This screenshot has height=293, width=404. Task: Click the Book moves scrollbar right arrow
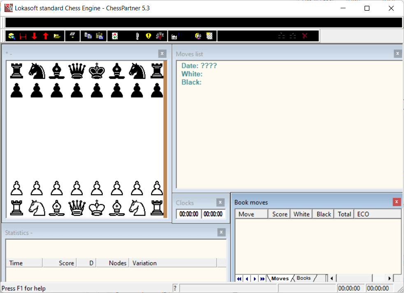[x=389, y=278]
